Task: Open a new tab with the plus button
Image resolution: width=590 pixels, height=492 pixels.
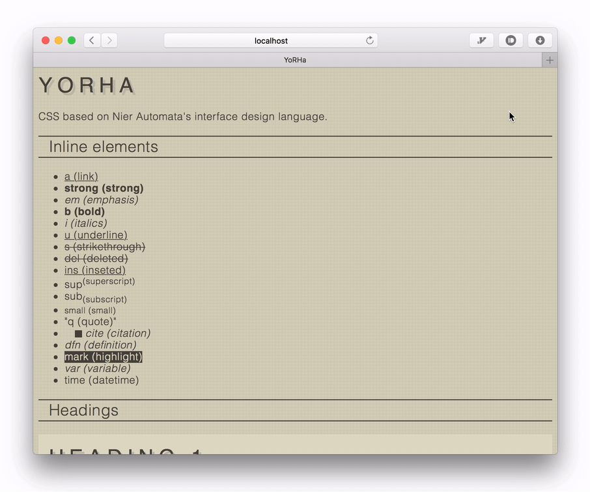Action: pyautogui.click(x=550, y=60)
